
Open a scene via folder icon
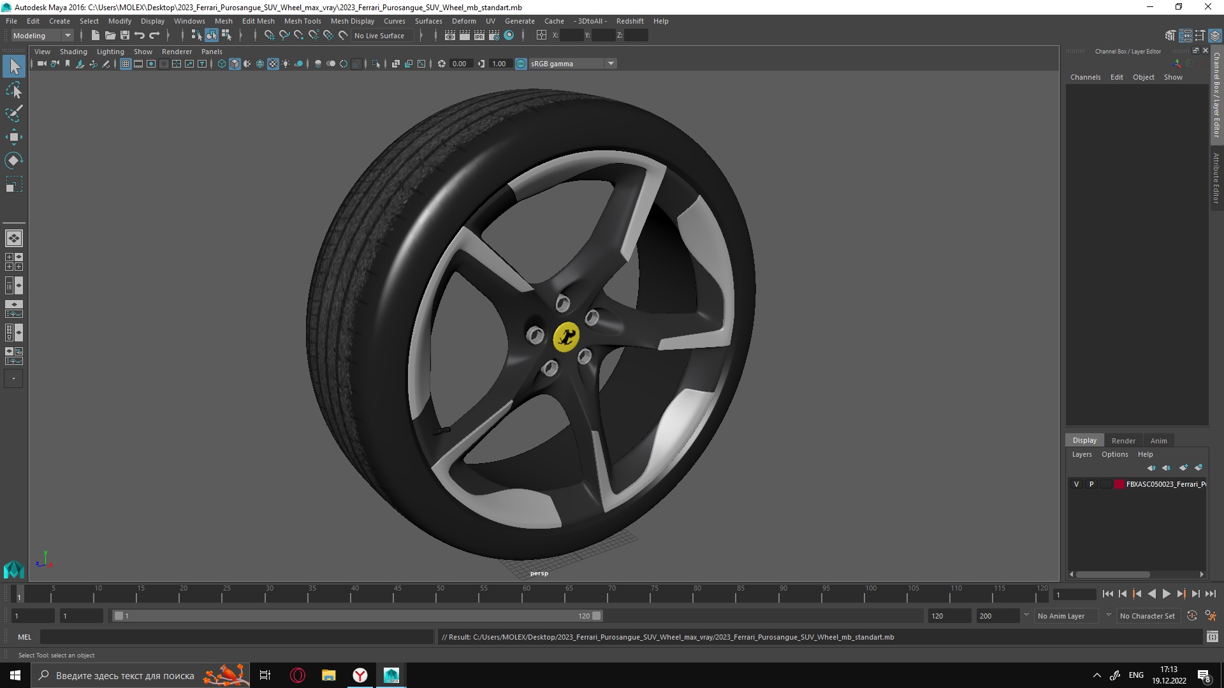110,36
